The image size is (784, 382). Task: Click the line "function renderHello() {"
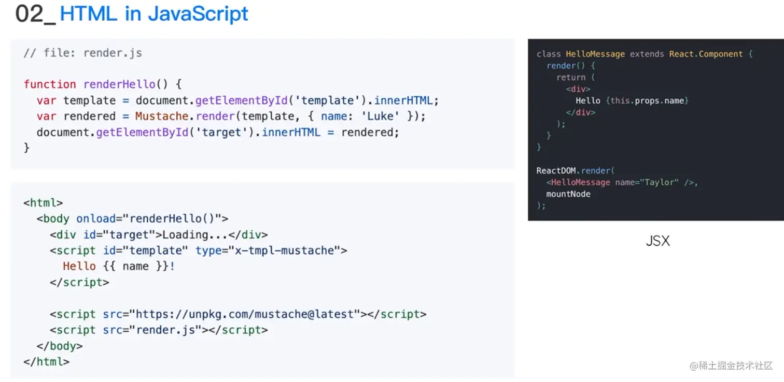click(x=102, y=84)
